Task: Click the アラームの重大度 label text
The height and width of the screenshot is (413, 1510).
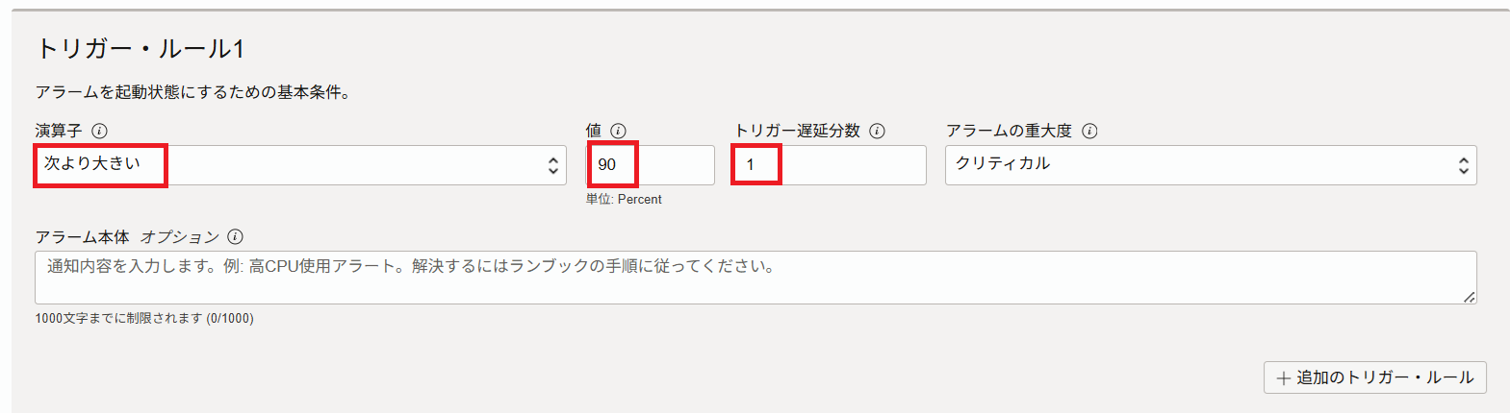Action: click(x=1009, y=131)
